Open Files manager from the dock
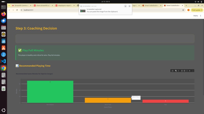This screenshot has height=114, width=204. click(4, 27)
